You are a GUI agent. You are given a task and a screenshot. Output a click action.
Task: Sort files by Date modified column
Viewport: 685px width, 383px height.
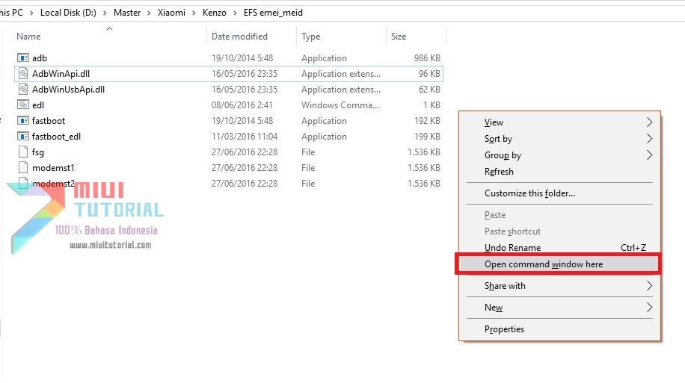tap(240, 37)
